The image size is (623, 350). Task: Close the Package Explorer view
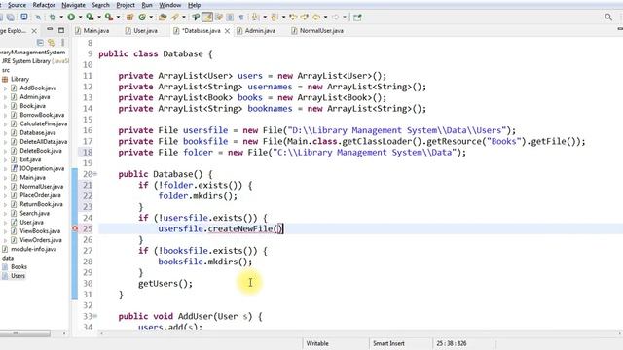pos(34,31)
